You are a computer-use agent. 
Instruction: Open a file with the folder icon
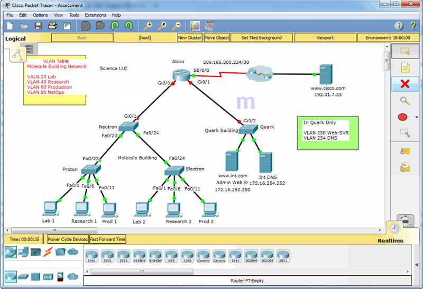click(x=24, y=26)
